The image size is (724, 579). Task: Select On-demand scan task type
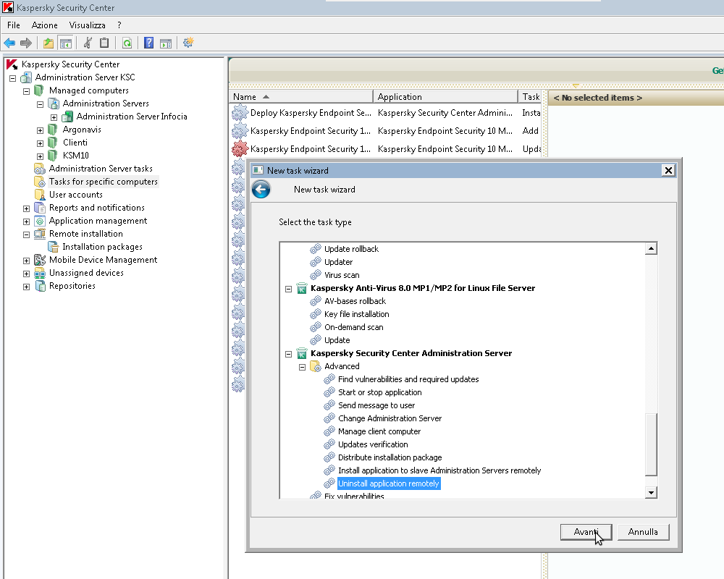(x=354, y=327)
